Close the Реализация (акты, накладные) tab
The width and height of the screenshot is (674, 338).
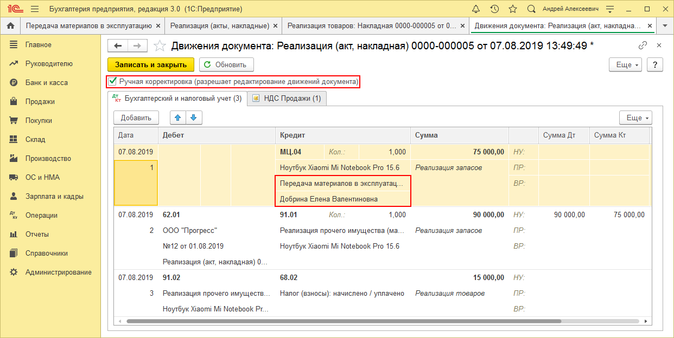point(275,25)
